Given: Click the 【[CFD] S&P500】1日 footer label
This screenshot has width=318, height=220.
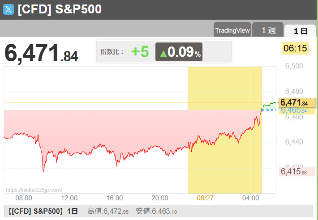Looking at the screenshot, I should click(43, 212).
